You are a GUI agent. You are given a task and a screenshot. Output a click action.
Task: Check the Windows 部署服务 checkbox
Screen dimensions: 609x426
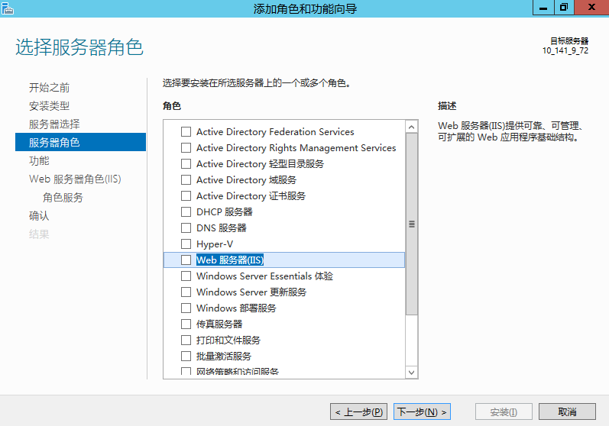[186, 308]
